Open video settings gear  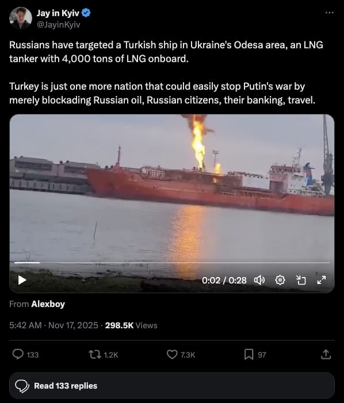point(280,280)
